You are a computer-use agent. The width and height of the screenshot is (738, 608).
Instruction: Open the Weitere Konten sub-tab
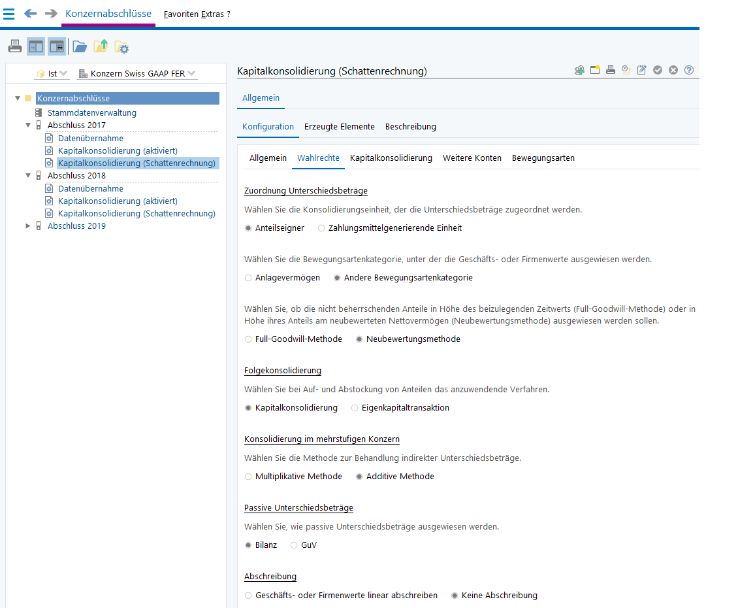pyautogui.click(x=472, y=158)
